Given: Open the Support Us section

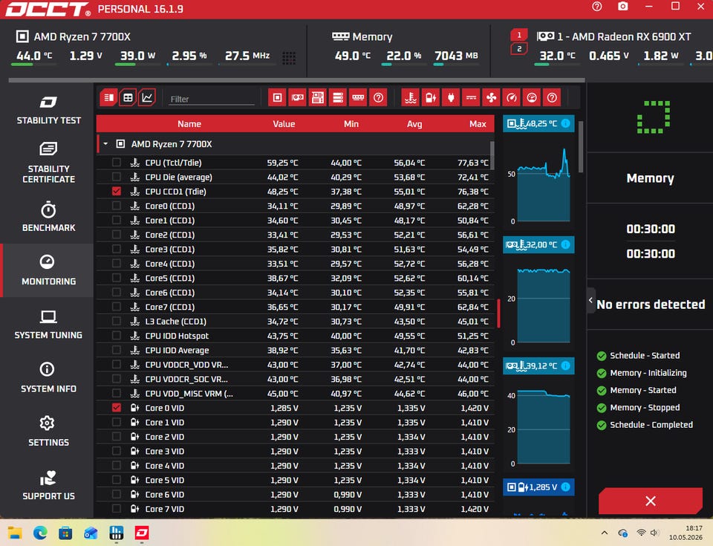Looking at the screenshot, I should coord(48,485).
